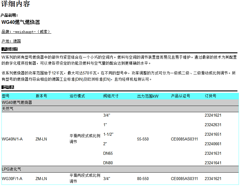
Task: Click valve size 3/4" in natural gas section
Action: [107, 115]
